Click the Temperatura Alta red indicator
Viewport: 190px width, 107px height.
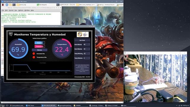pyautogui.click(x=34, y=57)
